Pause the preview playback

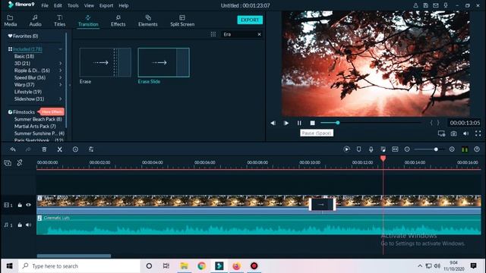pyautogui.click(x=299, y=123)
